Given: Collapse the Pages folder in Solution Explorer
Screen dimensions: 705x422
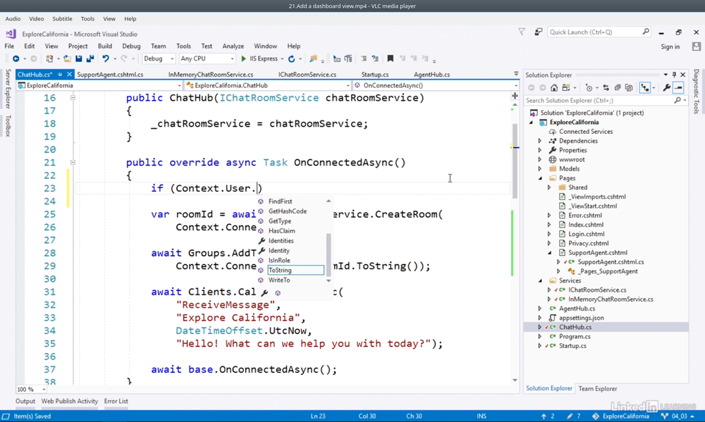Looking at the screenshot, I should [x=540, y=178].
